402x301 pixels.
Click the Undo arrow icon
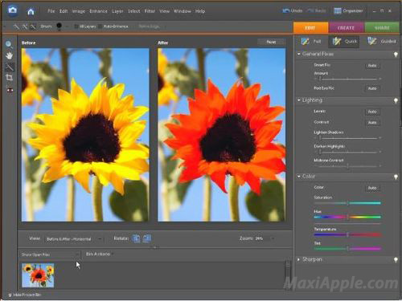point(286,10)
